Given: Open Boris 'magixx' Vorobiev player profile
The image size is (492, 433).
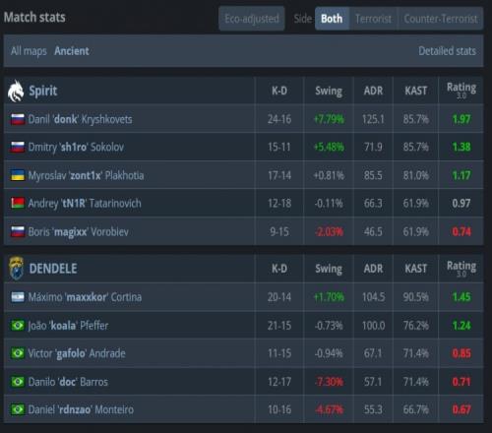Looking at the screenshot, I should point(79,232).
